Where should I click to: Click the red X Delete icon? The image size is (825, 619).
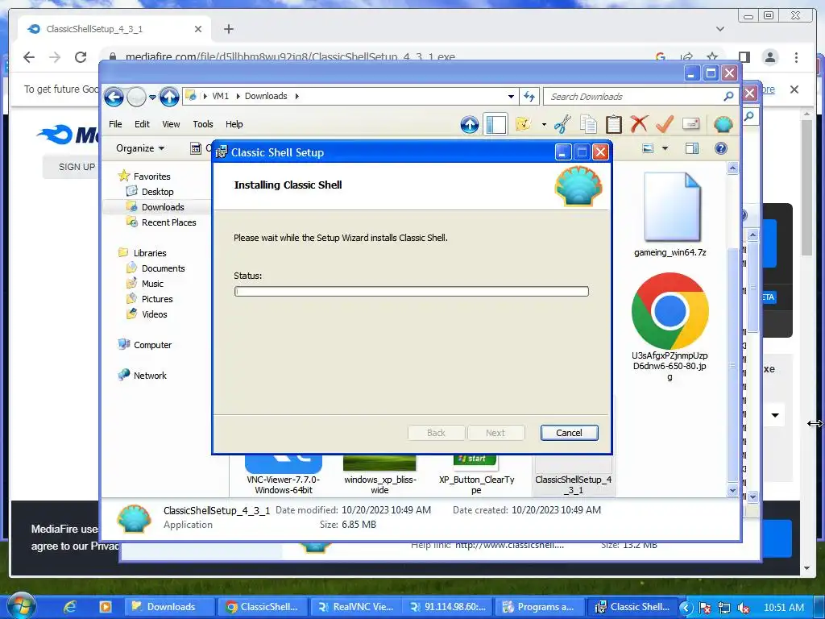coord(639,124)
